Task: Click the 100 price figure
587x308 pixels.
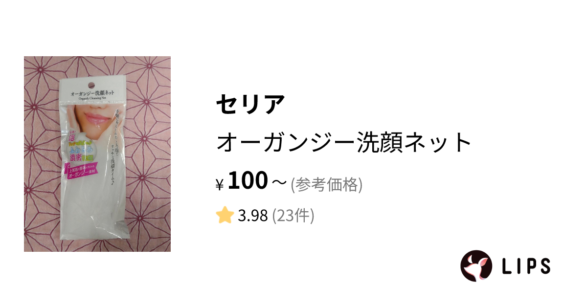Action: click(248, 181)
